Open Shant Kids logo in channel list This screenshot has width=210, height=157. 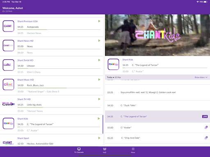[8, 123]
